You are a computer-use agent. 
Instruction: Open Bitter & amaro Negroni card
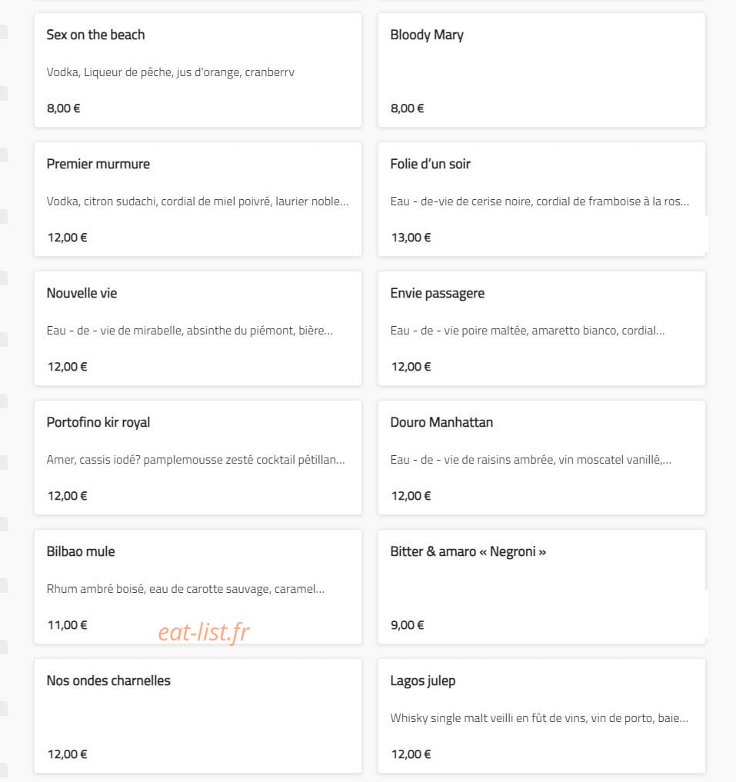(541, 587)
